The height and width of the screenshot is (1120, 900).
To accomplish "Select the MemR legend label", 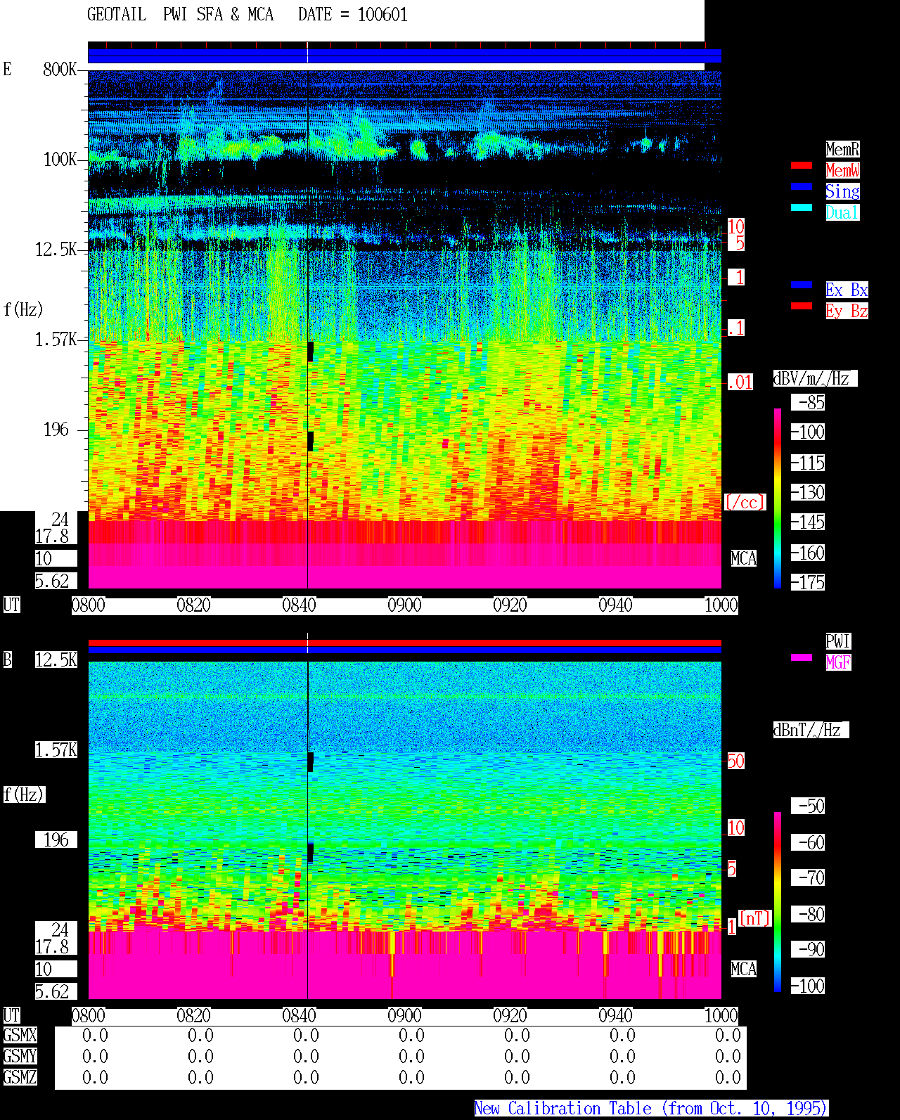I will (842, 149).
